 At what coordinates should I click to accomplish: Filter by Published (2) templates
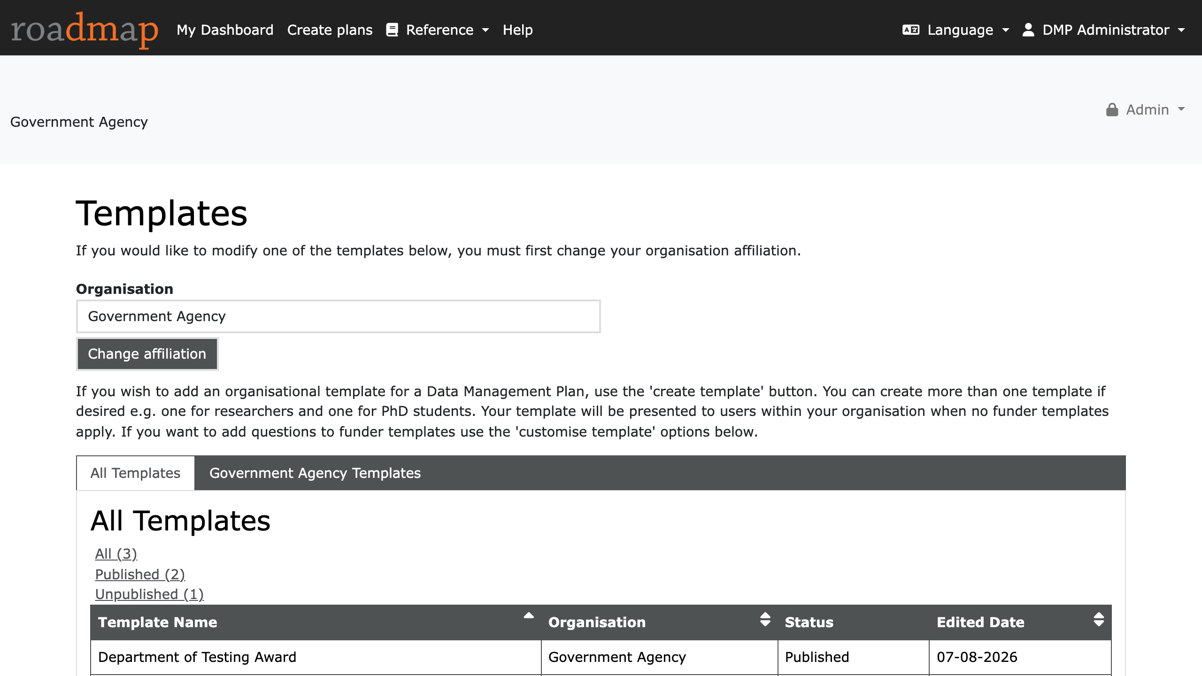(140, 574)
